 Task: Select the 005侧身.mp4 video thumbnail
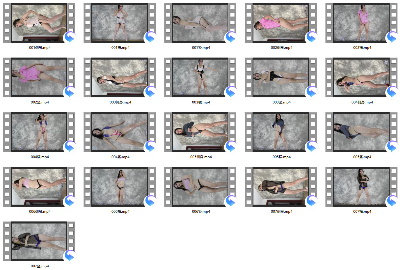pos(200,132)
